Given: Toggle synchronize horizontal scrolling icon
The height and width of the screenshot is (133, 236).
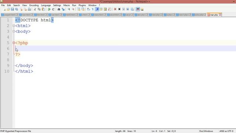Looking at the screenshot, I should [83, 9].
